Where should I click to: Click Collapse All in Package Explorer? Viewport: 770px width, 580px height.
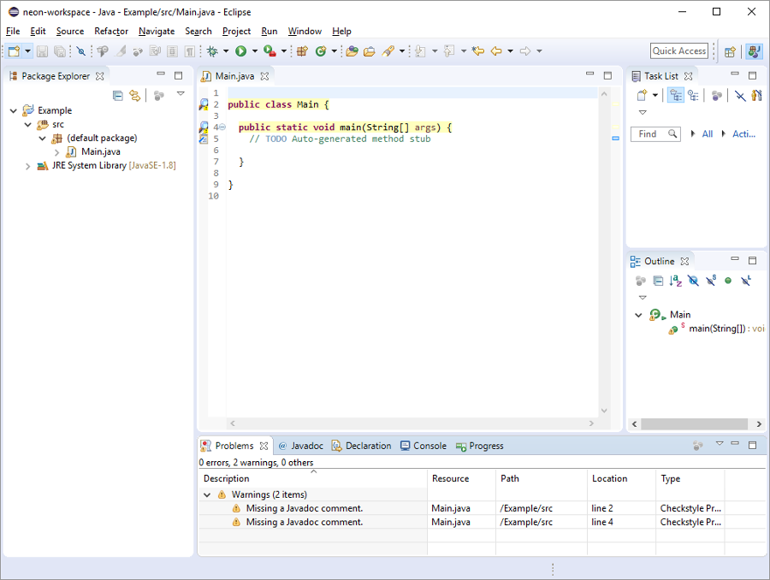click(x=118, y=95)
